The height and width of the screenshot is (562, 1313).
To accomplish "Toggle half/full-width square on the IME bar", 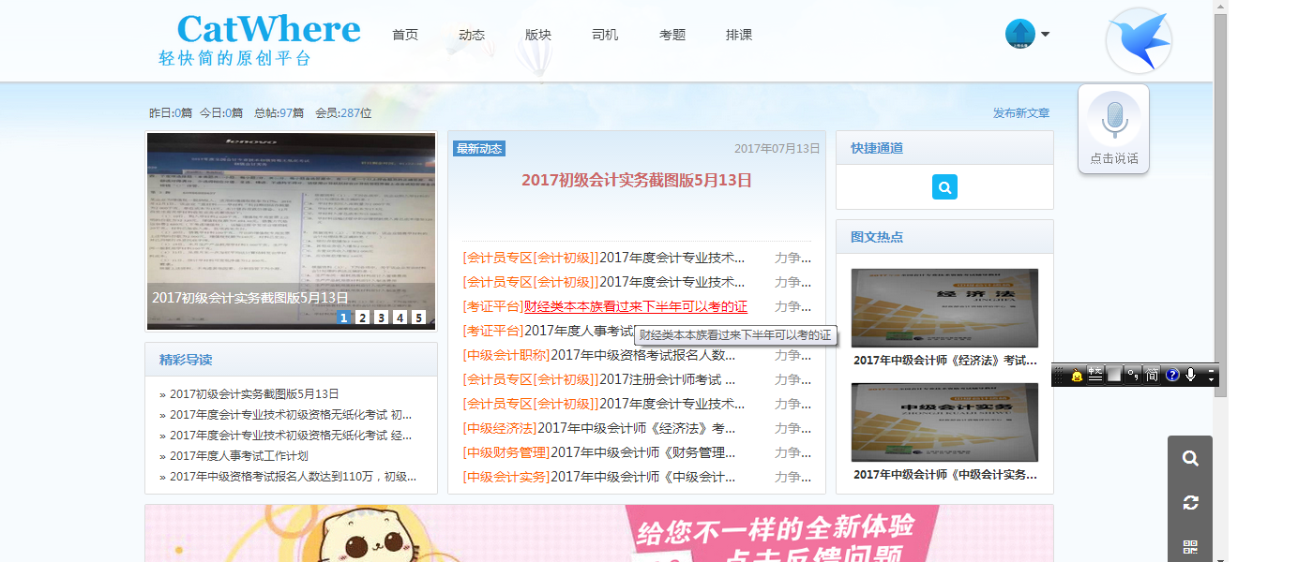I will pos(1114,376).
